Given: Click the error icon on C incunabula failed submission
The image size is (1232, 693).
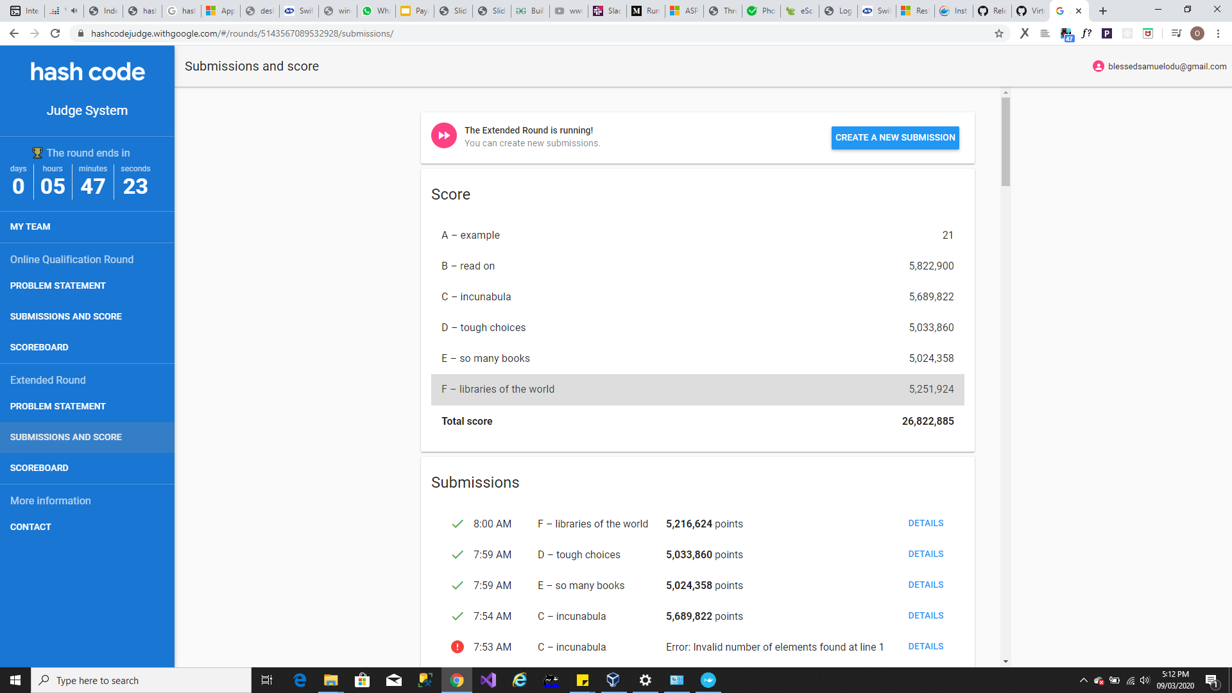Looking at the screenshot, I should [458, 646].
